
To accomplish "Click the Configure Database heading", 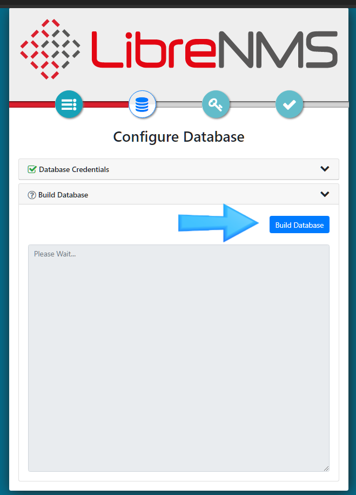I will [179, 137].
